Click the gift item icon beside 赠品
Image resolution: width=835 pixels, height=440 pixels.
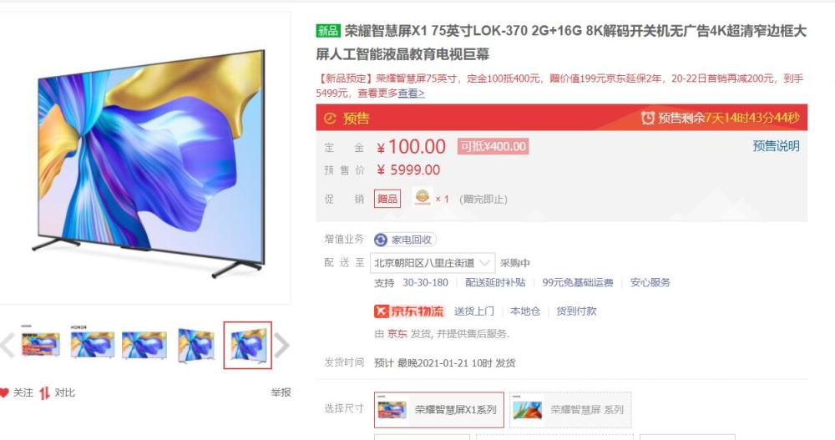(423, 198)
